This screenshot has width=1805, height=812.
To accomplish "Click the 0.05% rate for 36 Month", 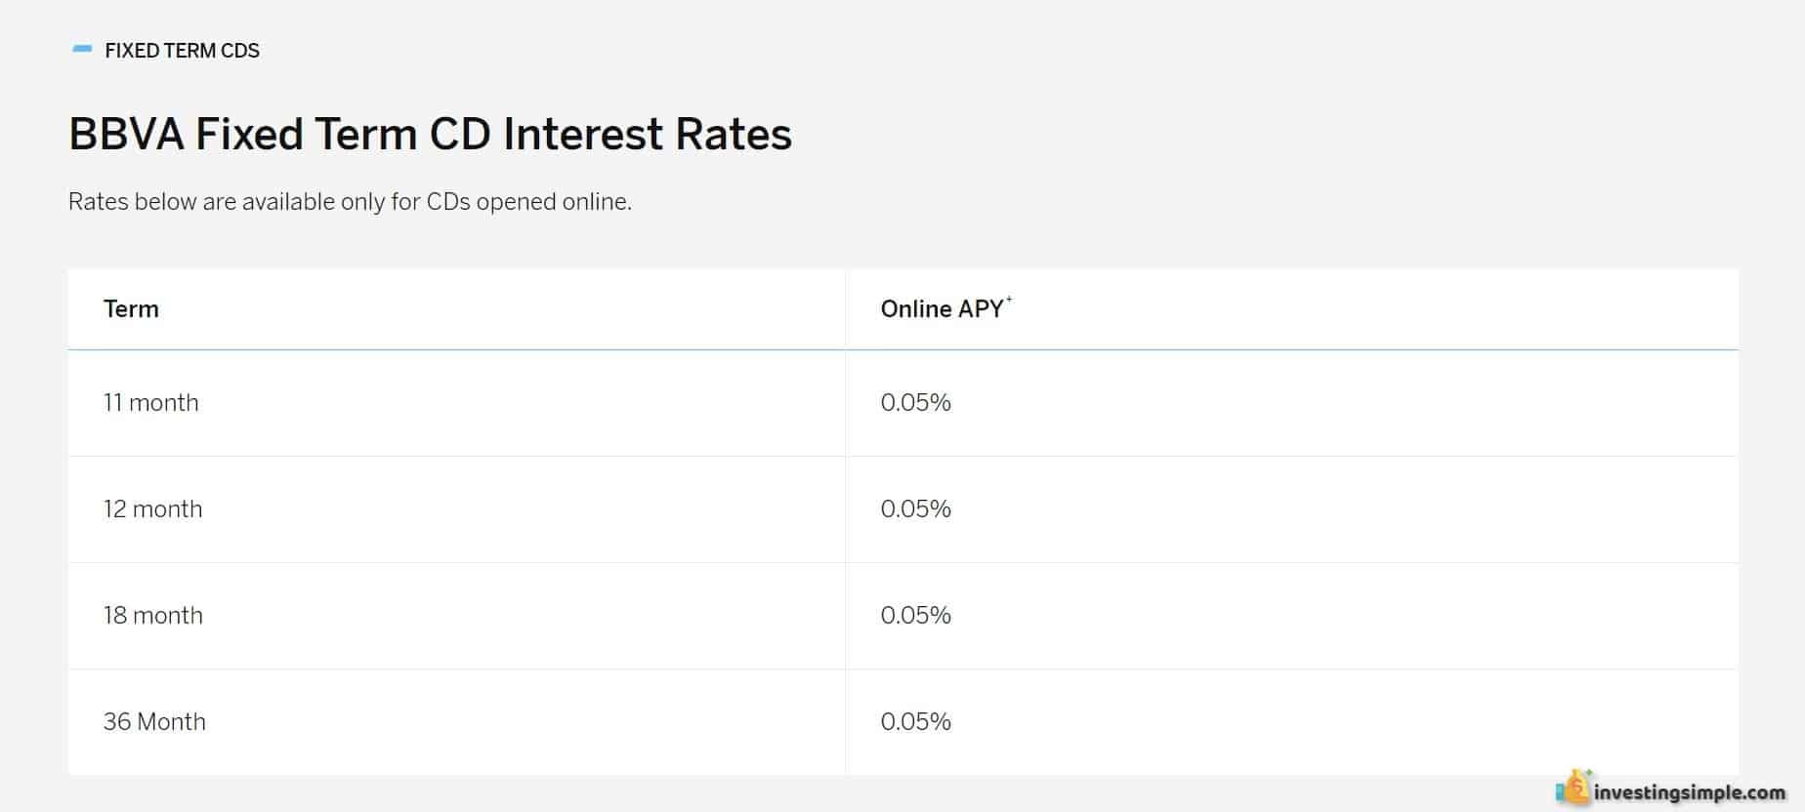I will 915,722.
